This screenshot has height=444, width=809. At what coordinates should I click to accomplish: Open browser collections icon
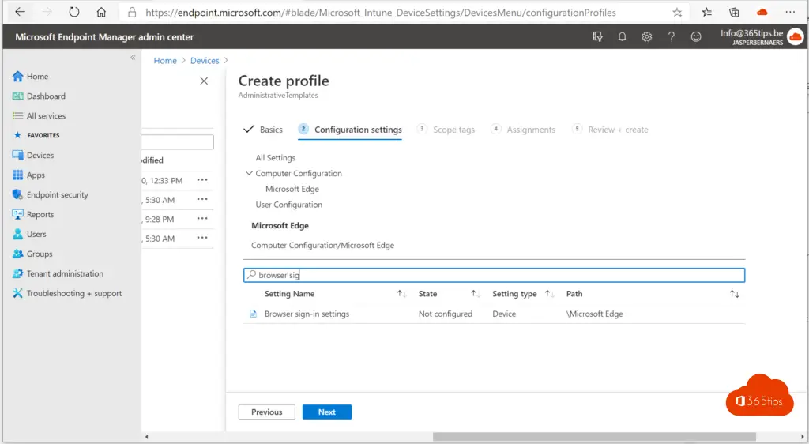734,13
